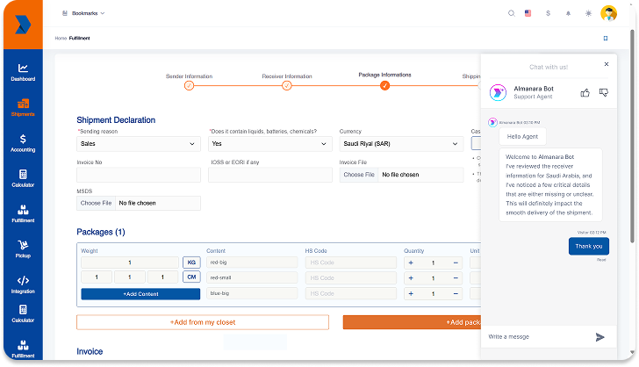Click the +Add Content button
This screenshot has height=367, width=639.
pos(140,294)
